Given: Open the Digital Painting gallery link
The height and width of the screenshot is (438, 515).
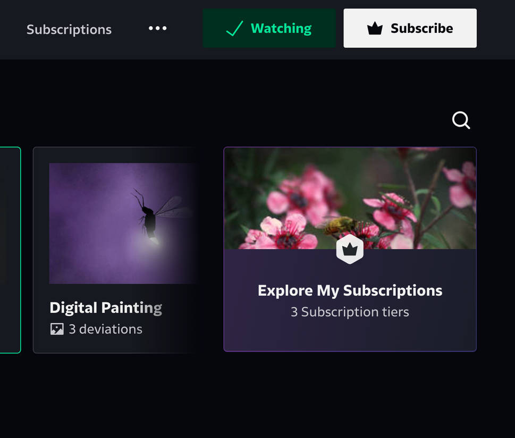Looking at the screenshot, I should pyautogui.click(x=105, y=307).
